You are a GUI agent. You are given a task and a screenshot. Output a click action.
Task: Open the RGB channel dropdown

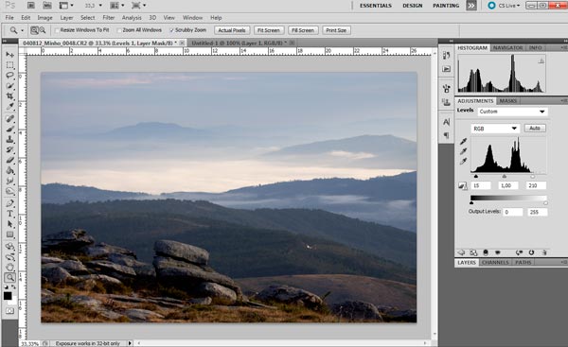click(495, 129)
